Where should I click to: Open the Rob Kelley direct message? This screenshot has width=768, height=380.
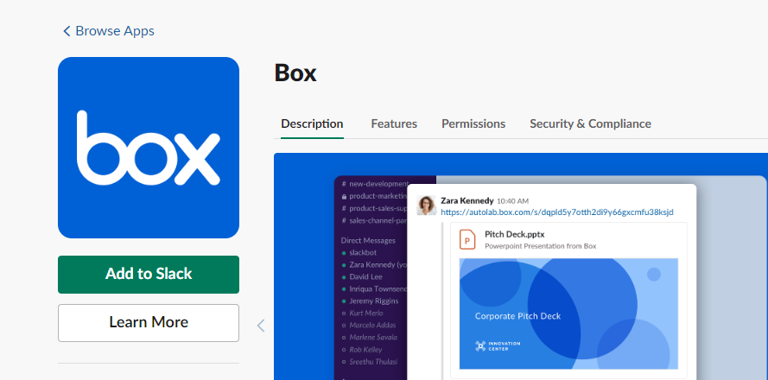(362, 350)
